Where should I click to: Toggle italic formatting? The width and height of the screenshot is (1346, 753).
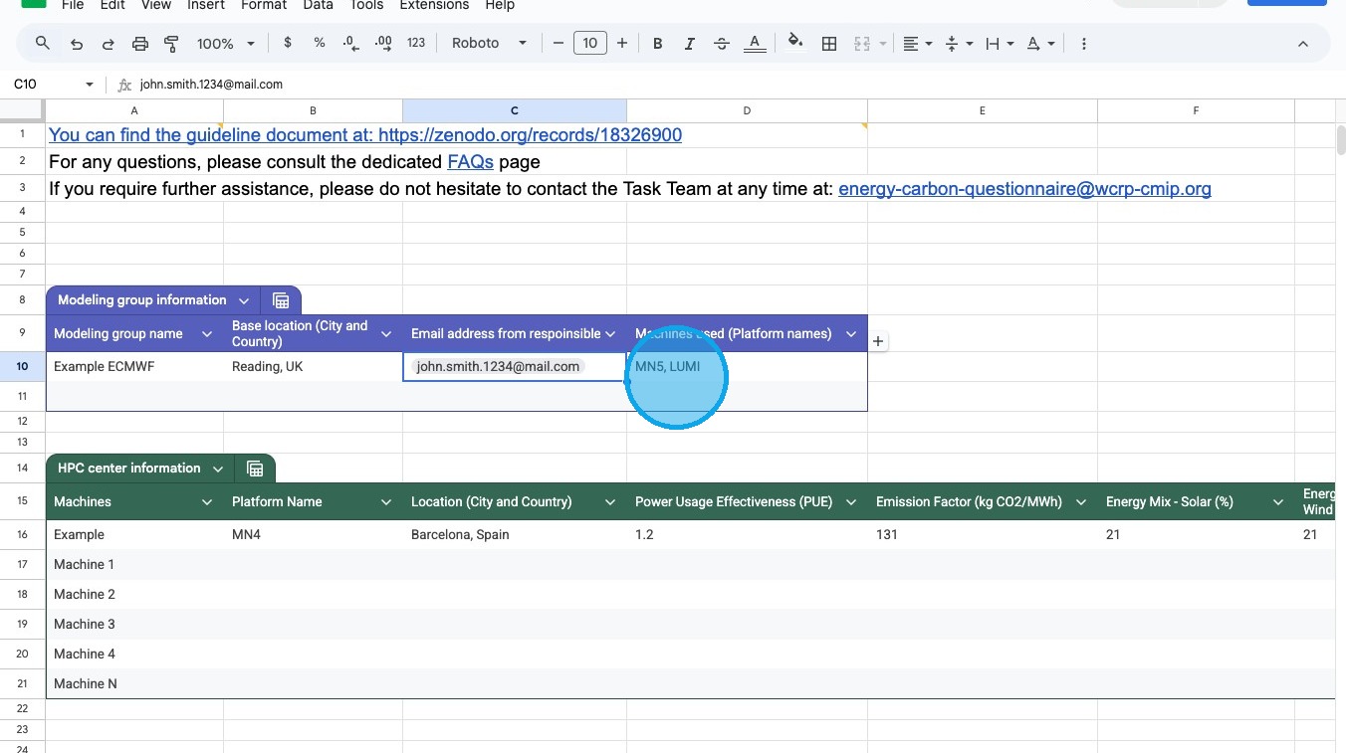(x=689, y=44)
